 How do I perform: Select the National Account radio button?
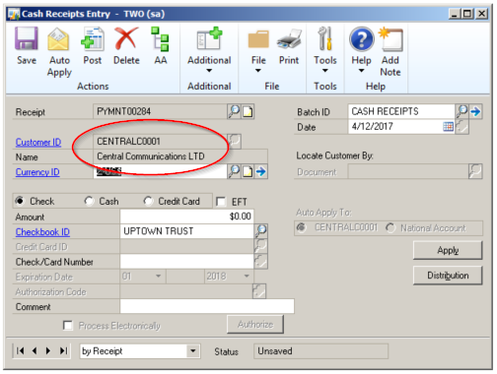point(390,227)
